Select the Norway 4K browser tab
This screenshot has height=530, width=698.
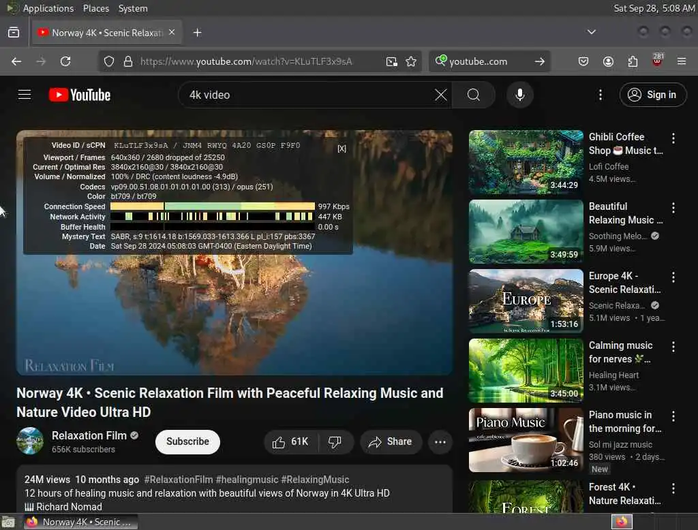[x=107, y=33]
